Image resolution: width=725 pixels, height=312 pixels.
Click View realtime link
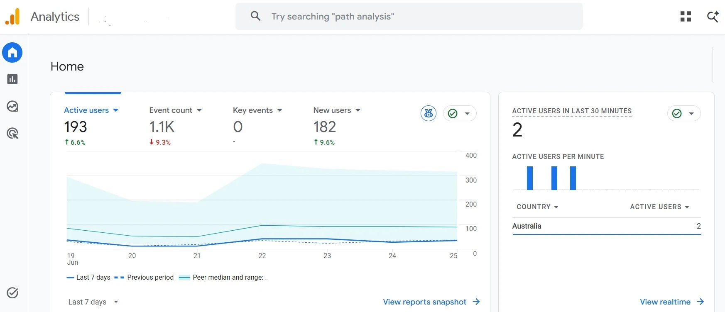(665, 302)
